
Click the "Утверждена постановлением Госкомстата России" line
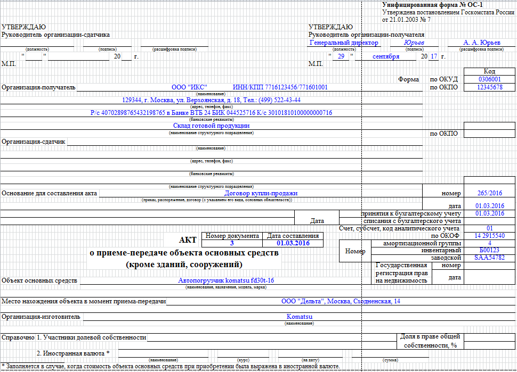pyautogui.click(x=448, y=12)
